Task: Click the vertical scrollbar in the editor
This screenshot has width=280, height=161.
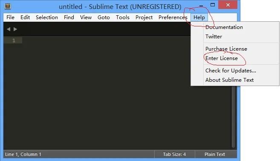Action: point(234,117)
